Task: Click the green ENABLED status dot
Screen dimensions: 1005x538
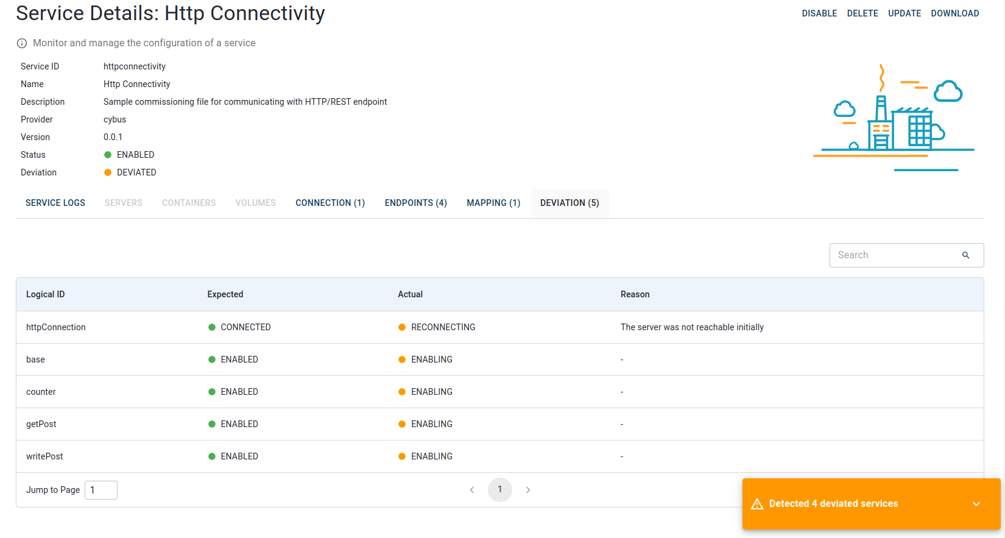Action: (x=108, y=155)
